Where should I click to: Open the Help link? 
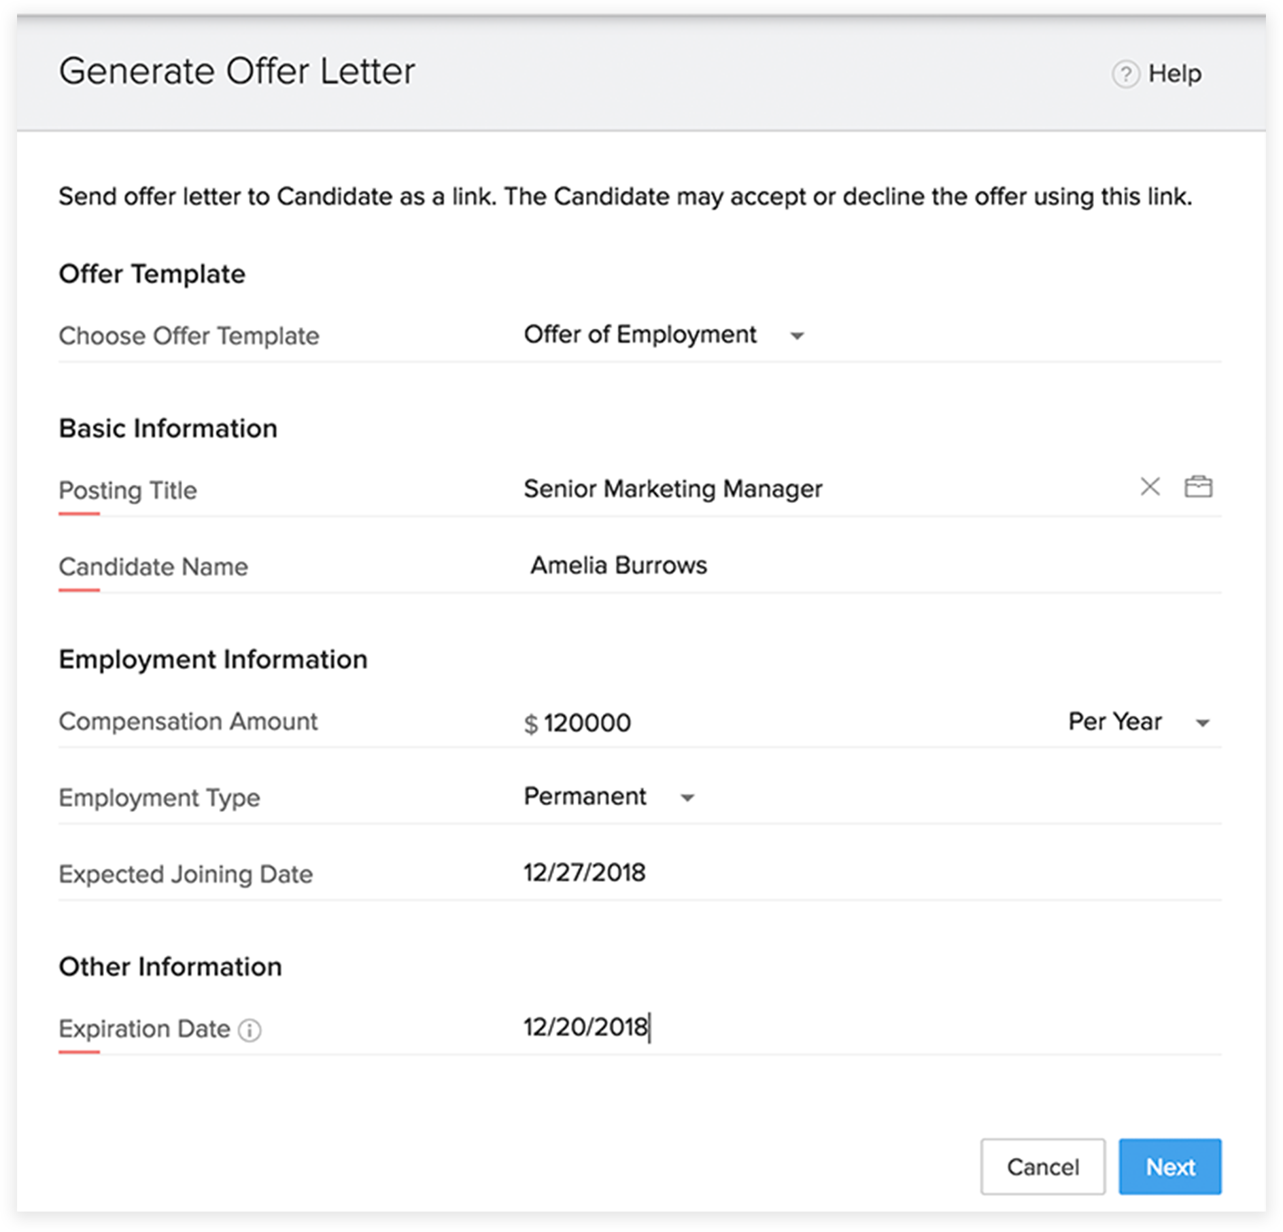pyautogui.click(x=1174, y=73)
